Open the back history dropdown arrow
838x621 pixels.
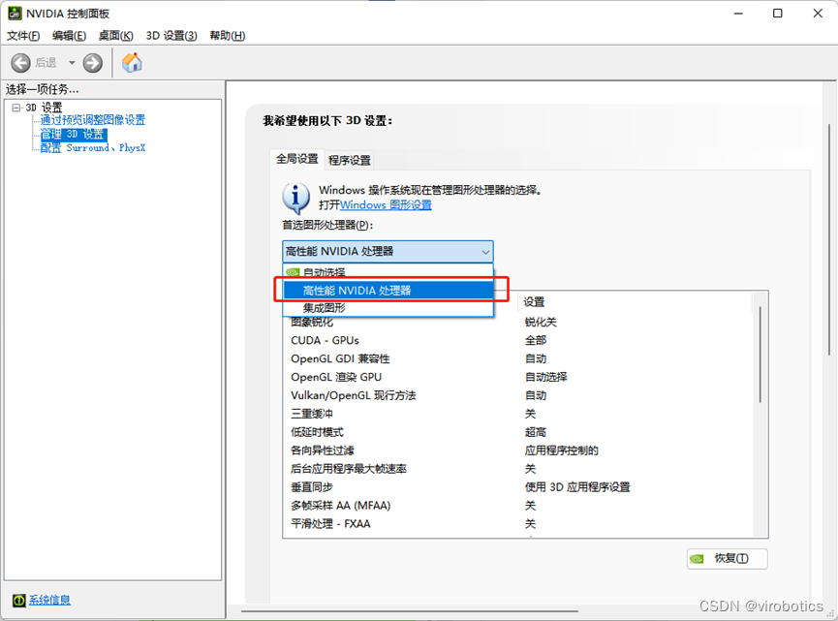click(x=72, y=63)
